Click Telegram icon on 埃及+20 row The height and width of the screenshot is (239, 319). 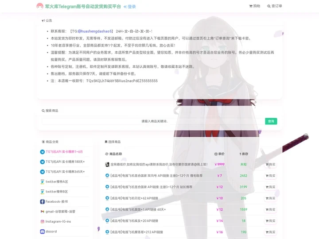point(107,221)
